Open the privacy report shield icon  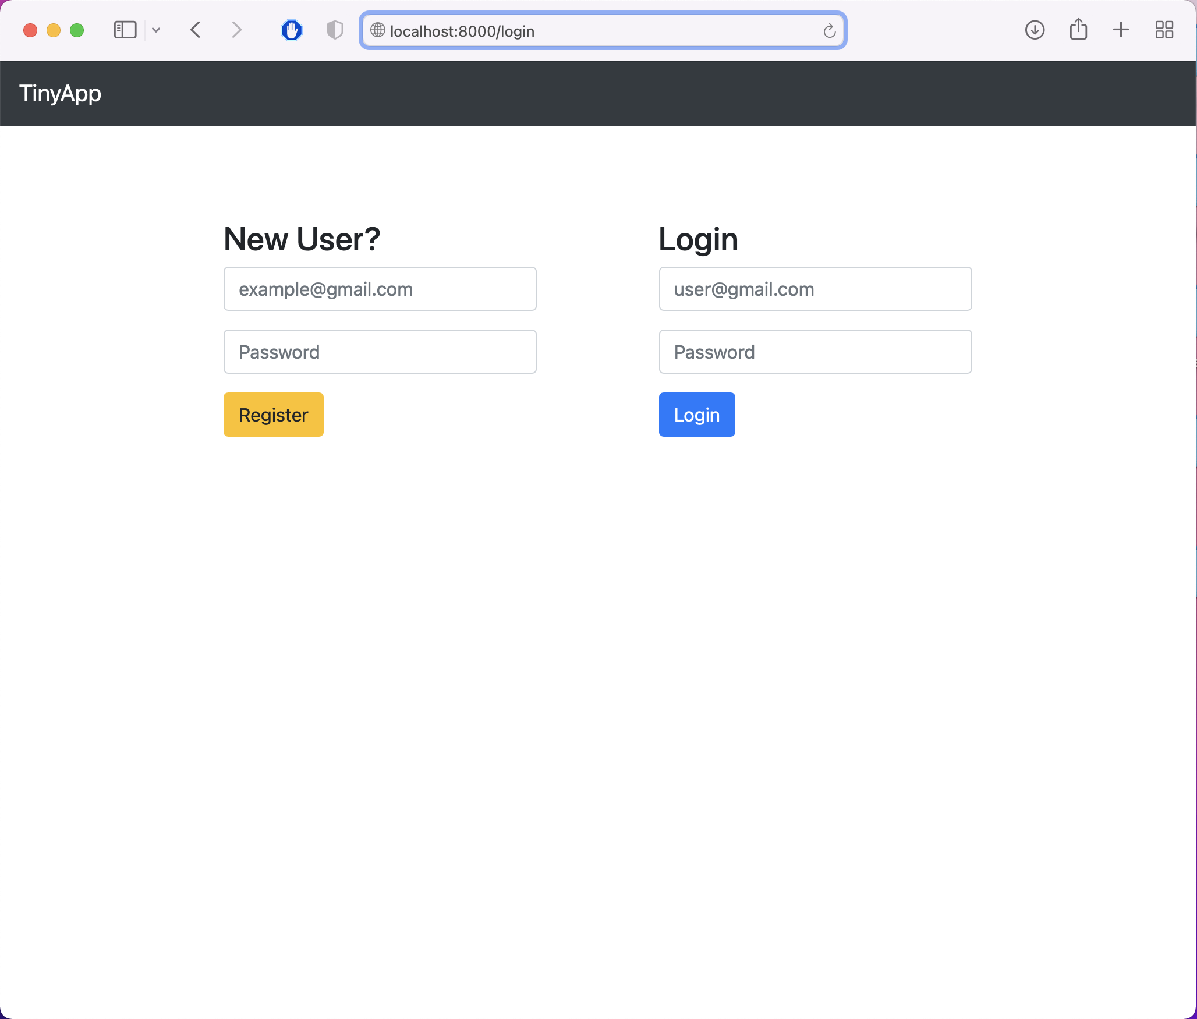[x=335, y=30]
